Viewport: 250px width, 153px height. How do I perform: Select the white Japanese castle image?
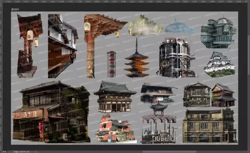click(x=220, y=64)
